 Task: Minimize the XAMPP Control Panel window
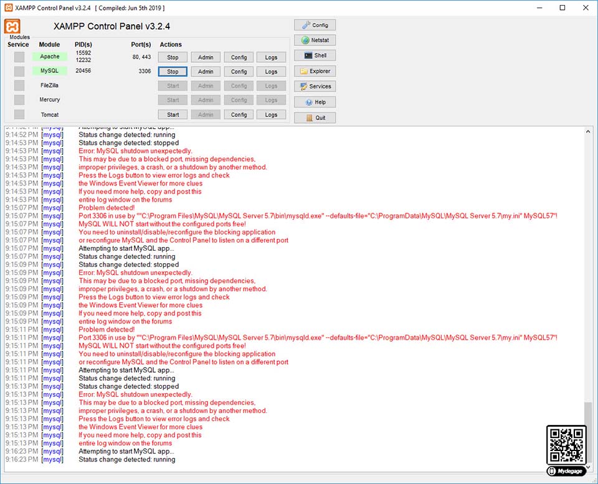[x=539, y=7]
